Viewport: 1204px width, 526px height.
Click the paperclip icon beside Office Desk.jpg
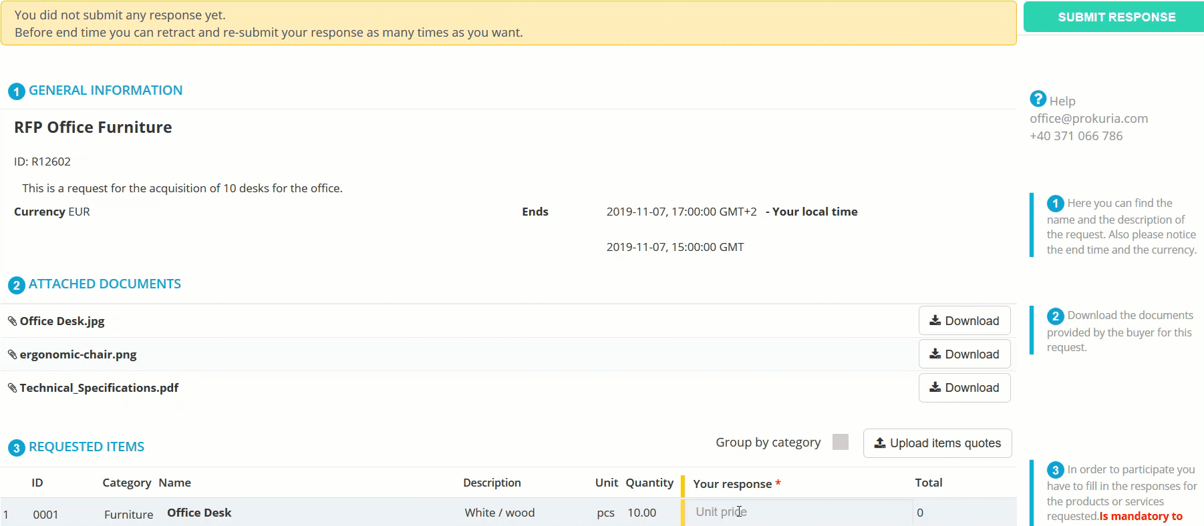(12, 321)
